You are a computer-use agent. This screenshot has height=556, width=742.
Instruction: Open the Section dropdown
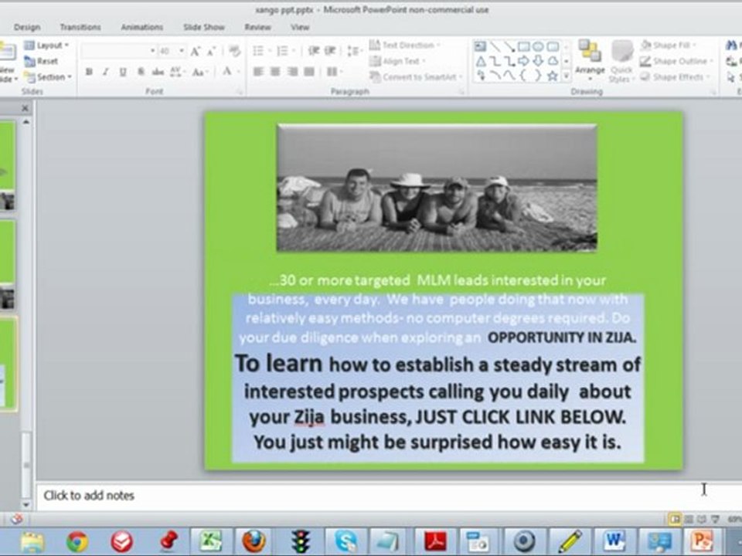pos(48,76)
